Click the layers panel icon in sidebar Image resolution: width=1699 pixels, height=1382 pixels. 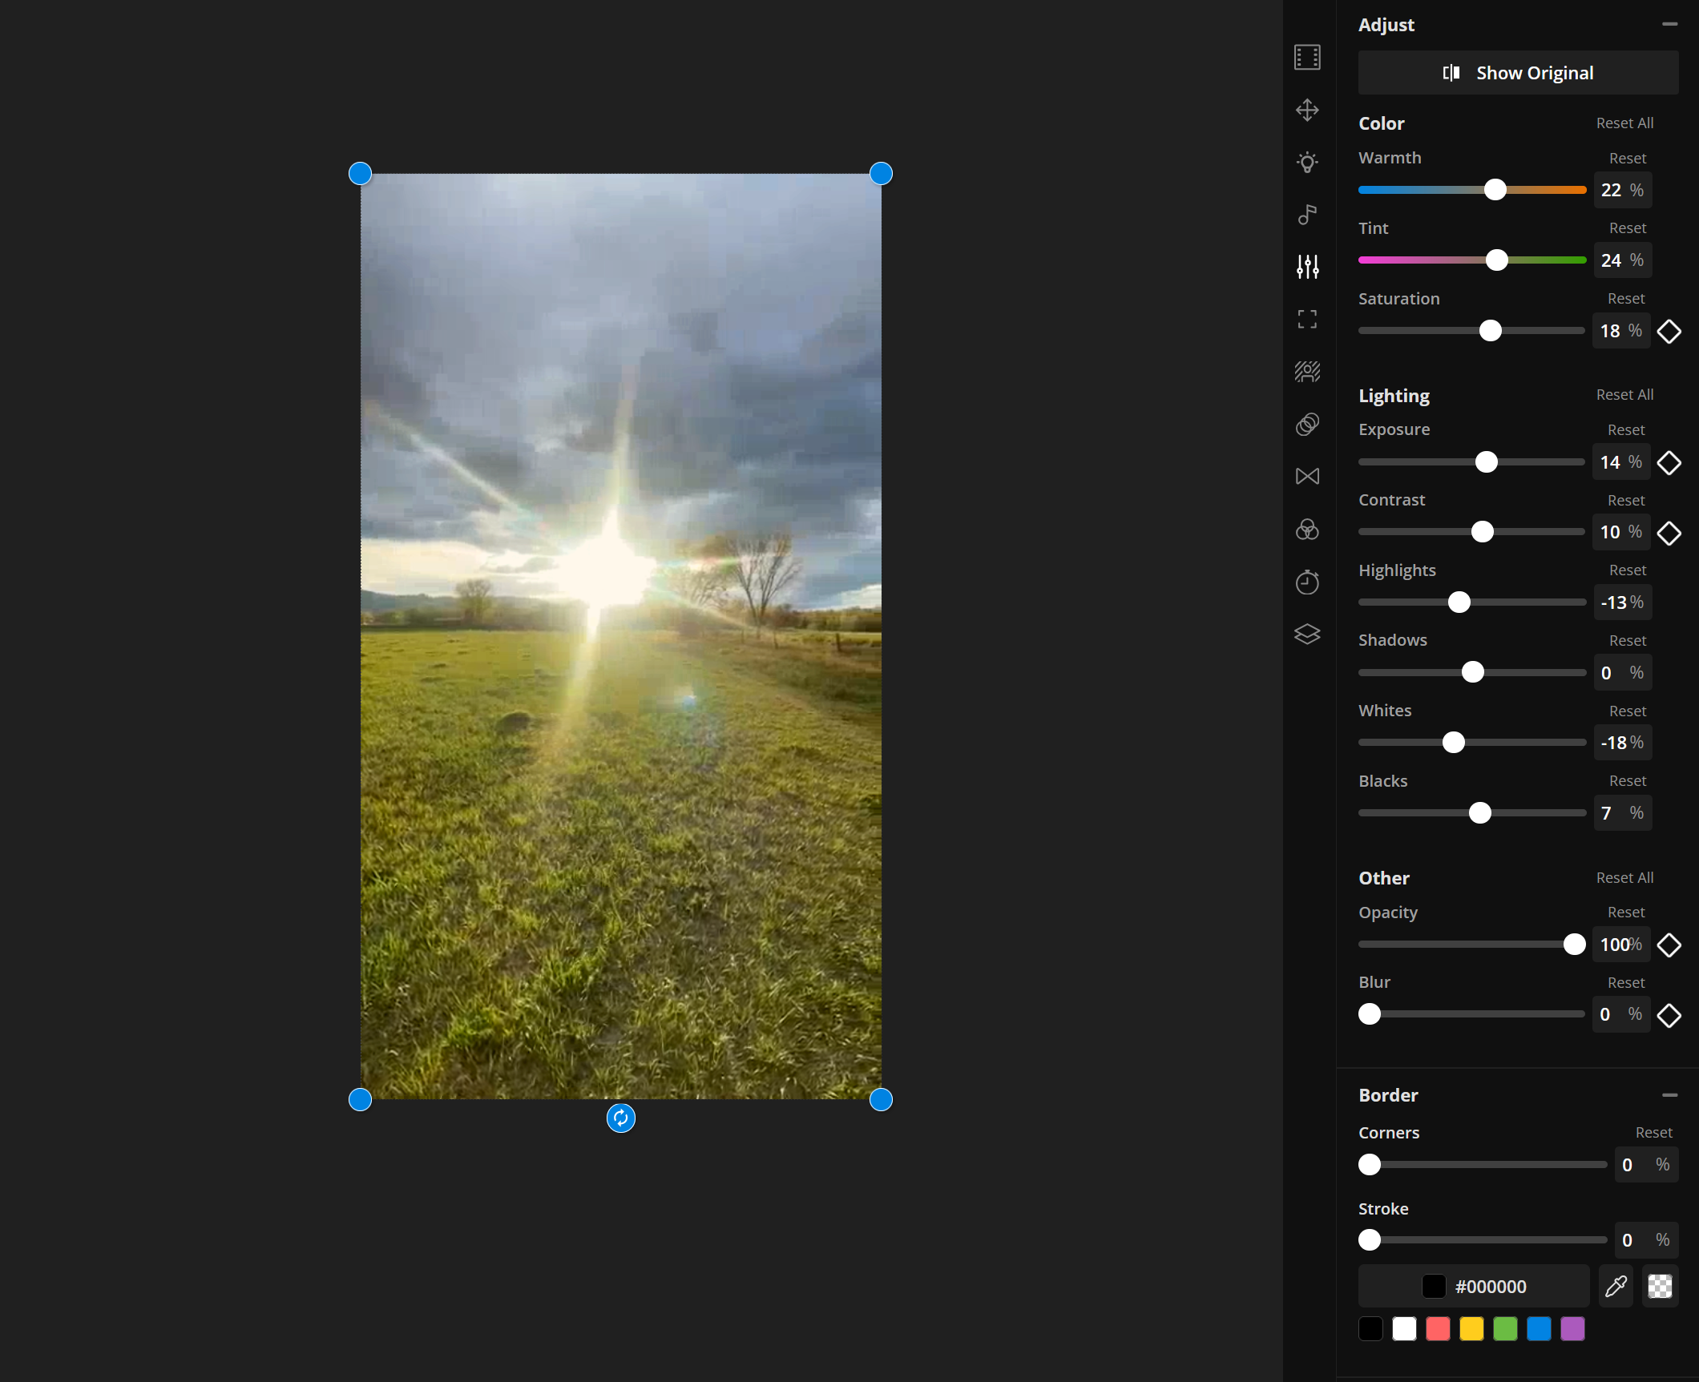pos(1307,634)
